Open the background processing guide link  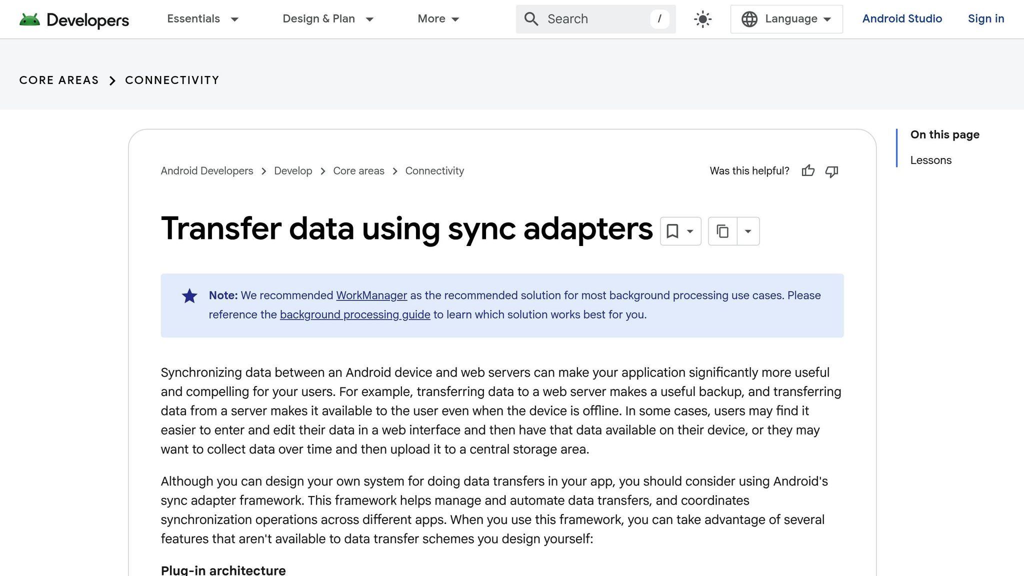point(354,314)
